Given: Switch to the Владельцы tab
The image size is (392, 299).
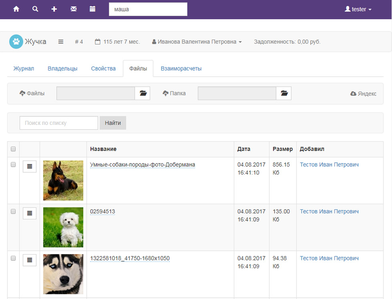Looking at the screenshot, I should [62, 68].
